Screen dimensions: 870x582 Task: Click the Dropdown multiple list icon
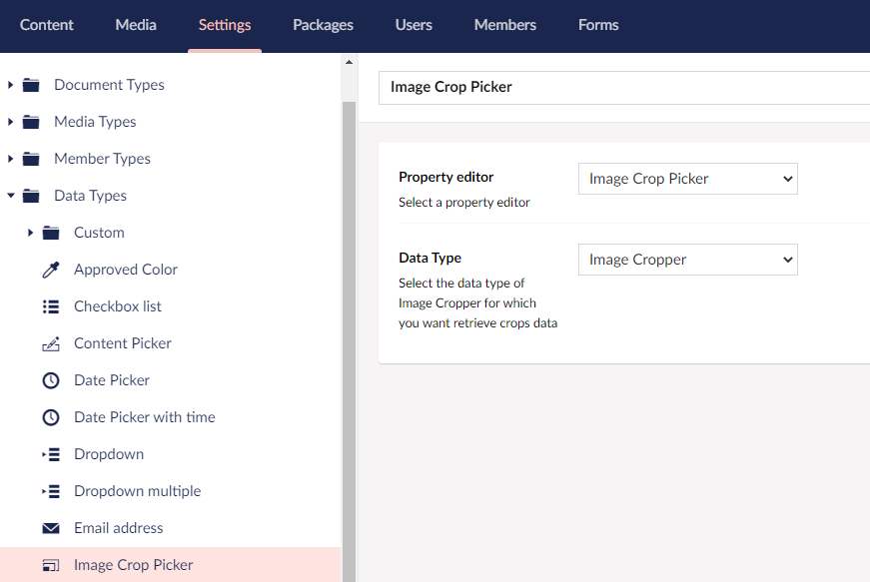tap(51, 491)
